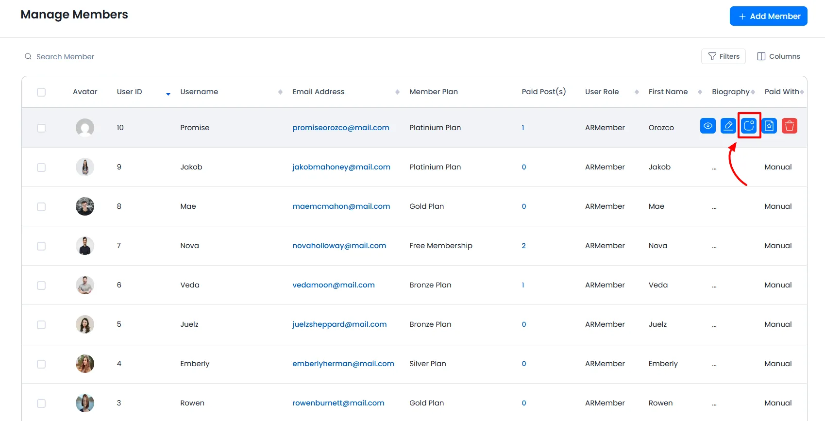Screen dimensions: 825x421
Task: Select the checkbox for member Nova
Action: 41,246
